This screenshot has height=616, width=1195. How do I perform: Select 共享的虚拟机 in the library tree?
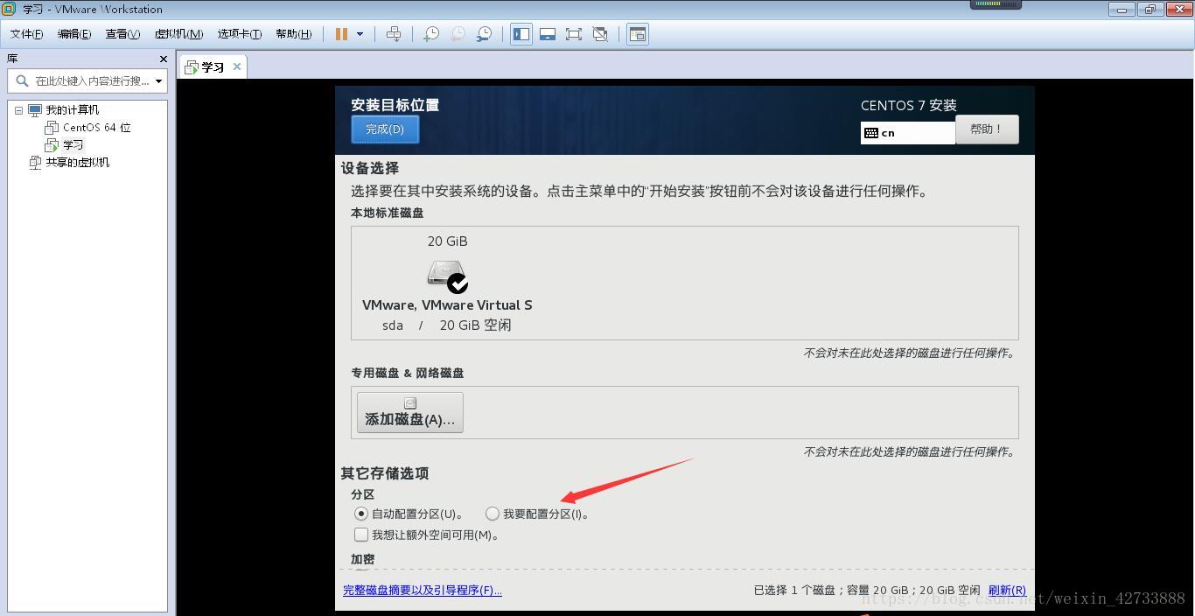[77, 163]
